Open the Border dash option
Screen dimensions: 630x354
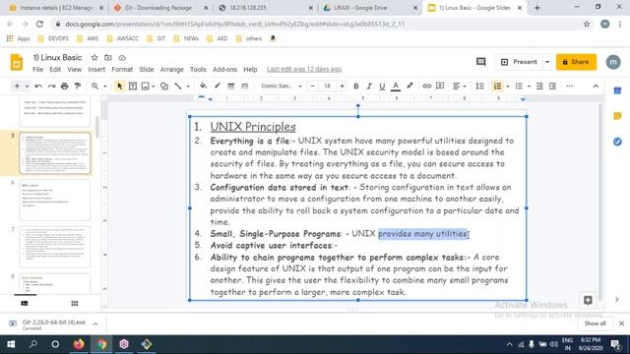244,86
